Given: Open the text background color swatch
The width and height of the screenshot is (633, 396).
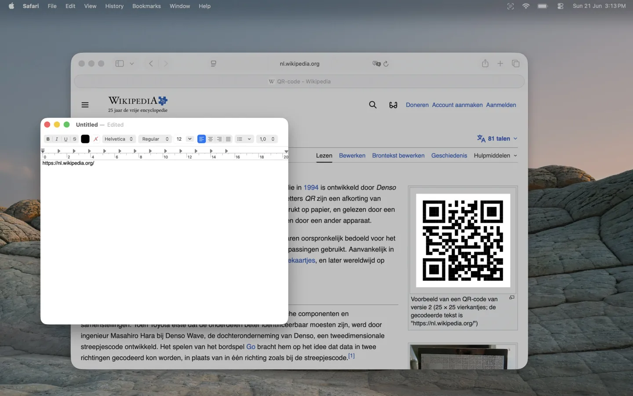Looking at the screenshot, I should pos(96,139).
